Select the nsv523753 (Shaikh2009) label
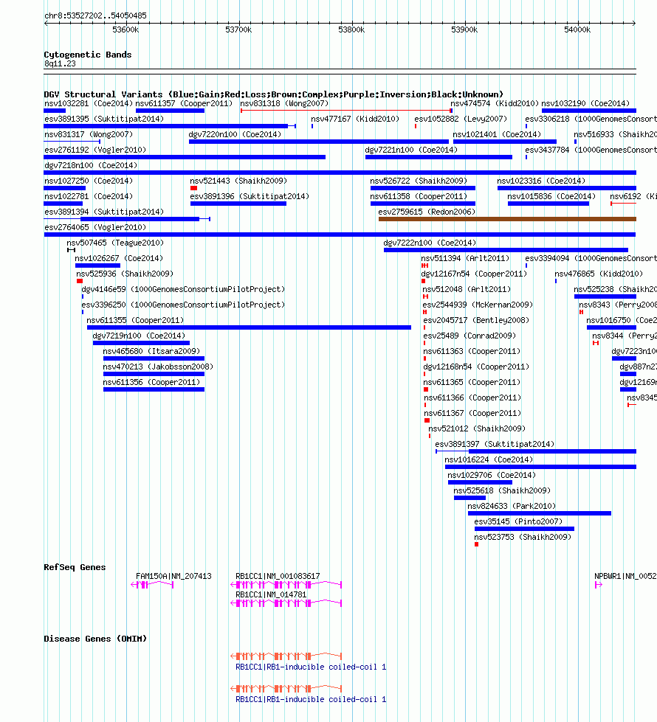Viewport: 657px width, 722px height. tap(523, 538)
